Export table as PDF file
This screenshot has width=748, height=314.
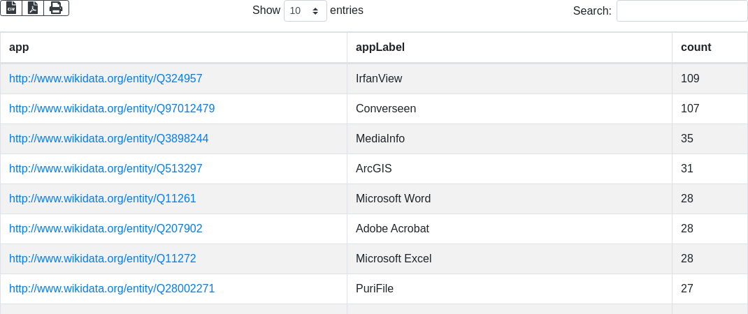point(33,8)
